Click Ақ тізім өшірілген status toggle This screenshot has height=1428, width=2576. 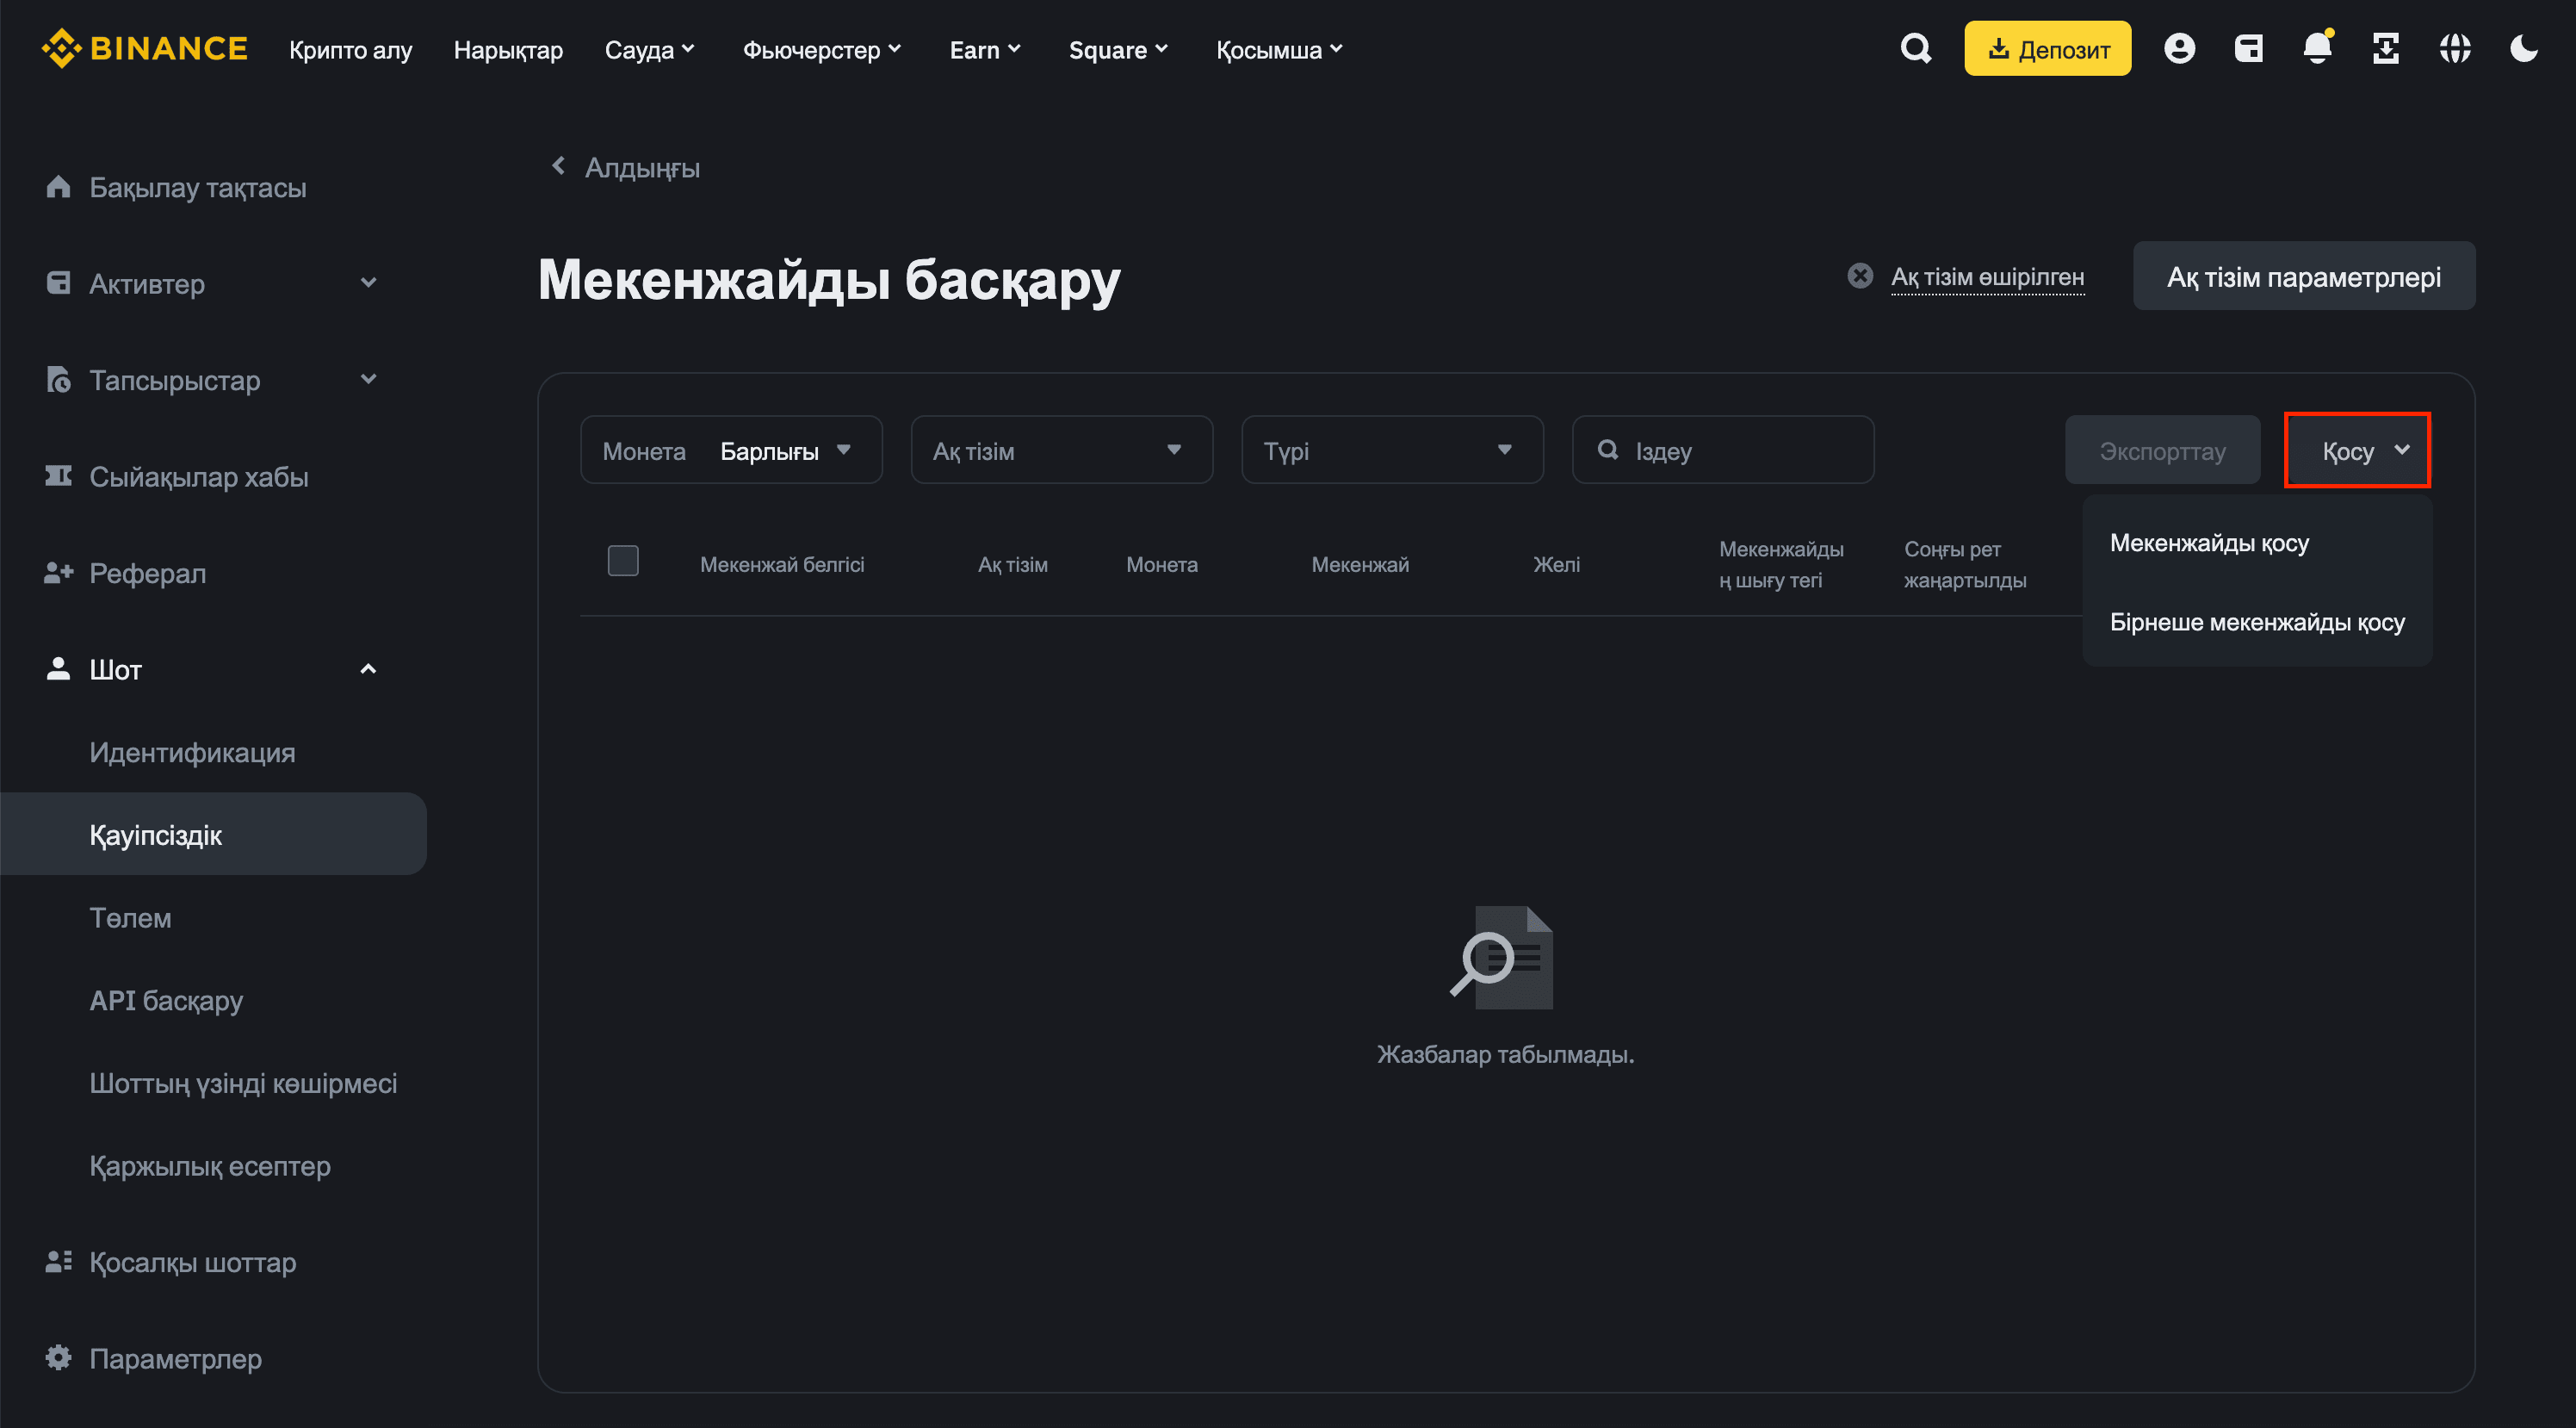point(1986,277)
